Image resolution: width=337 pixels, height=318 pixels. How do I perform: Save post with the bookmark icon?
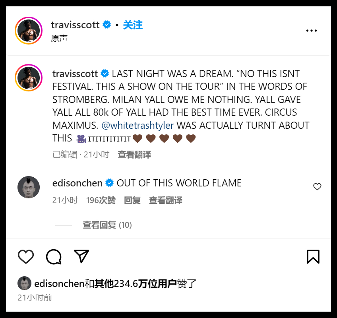(313, 256)
